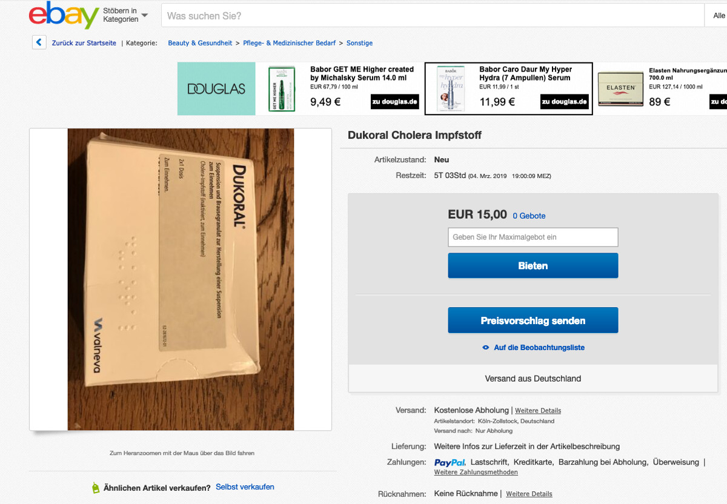
Task: Click the Selbst verkaufen link
Action: 245,487
